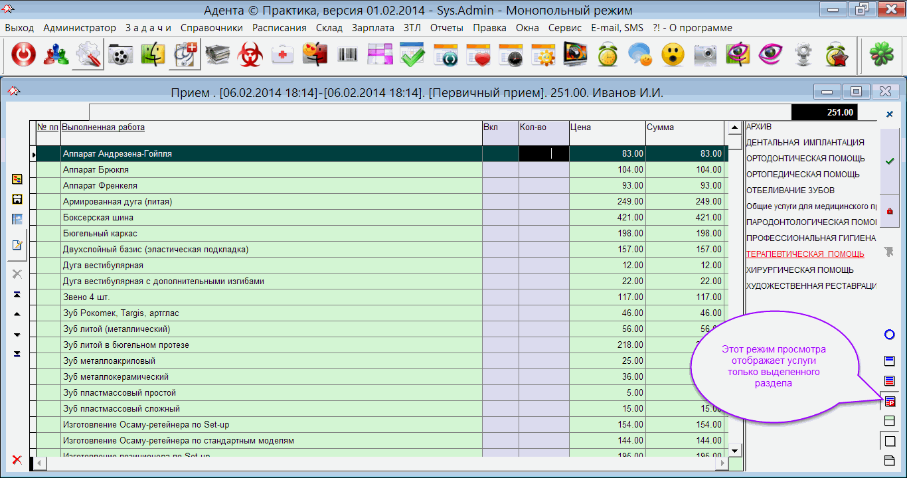Click the green checkmark confirm button
The image size is (907, 478).
[890, 161]
